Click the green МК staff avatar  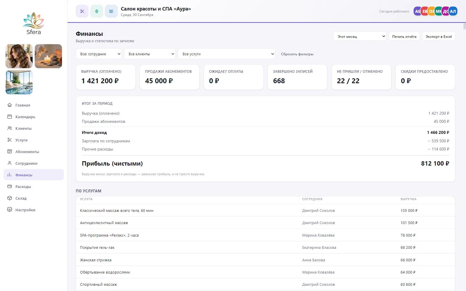point(438,11)
